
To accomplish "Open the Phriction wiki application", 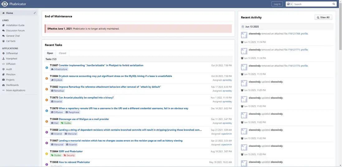I will coord(11,74).
